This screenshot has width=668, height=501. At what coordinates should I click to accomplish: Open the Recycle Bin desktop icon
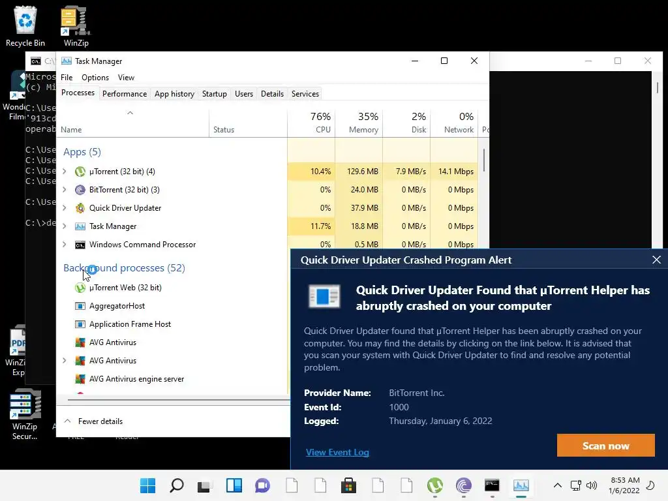click(x=25, y=26)
